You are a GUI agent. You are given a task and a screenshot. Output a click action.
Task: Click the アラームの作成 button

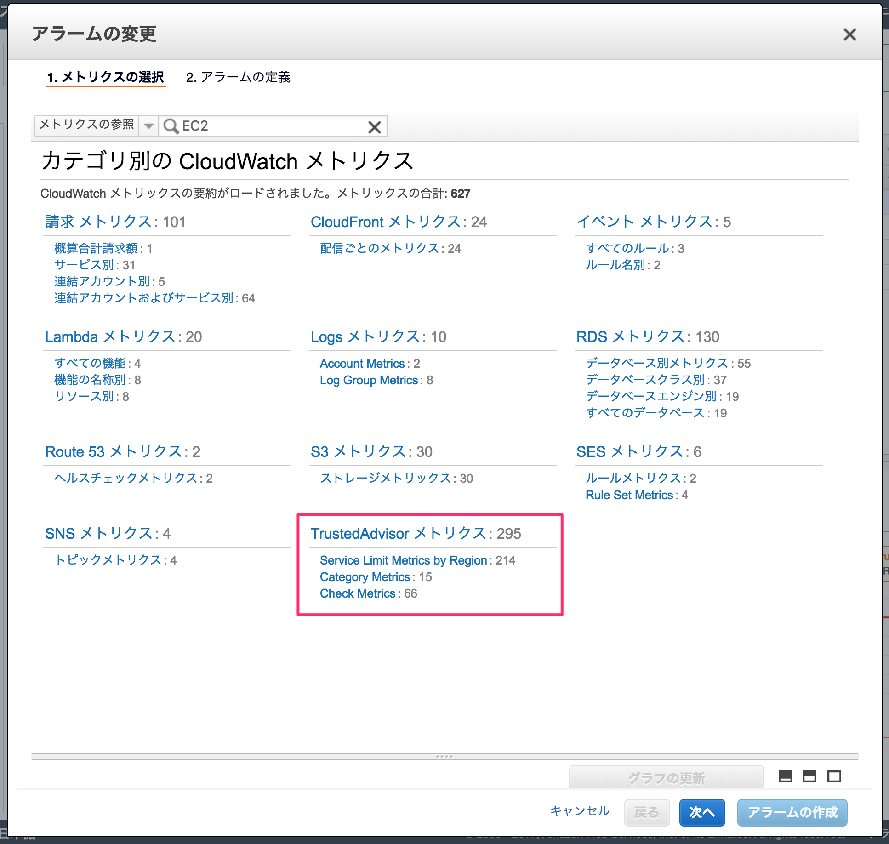792,812
